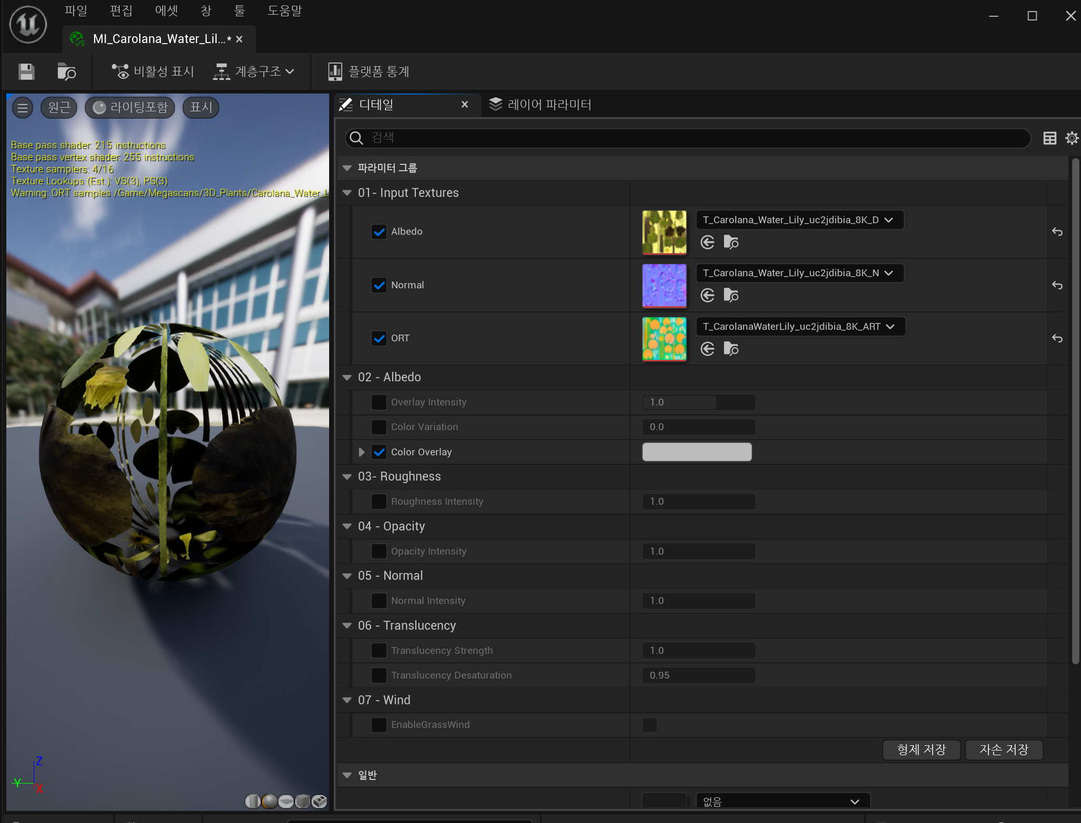The height and width of the screenshot is (823, 1081).
Task: Select sphere preview mesh shape
Action: pyautogui.click(x=269, y=801)
